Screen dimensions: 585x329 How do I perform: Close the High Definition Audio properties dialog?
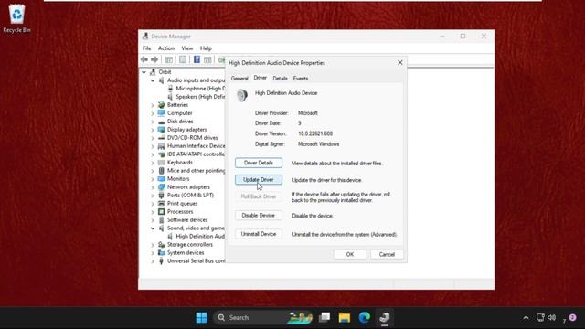tap(400, 63)
